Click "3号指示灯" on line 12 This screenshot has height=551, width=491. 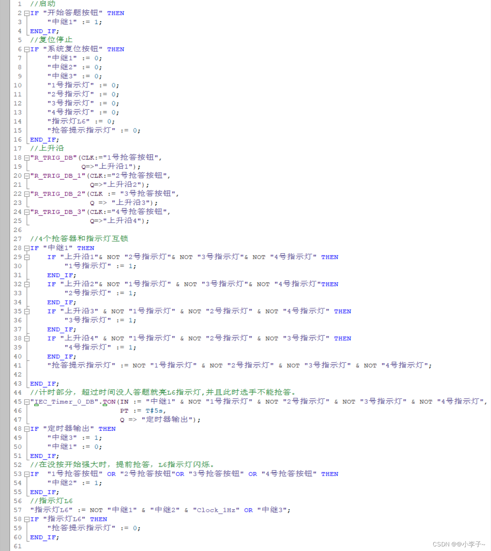[x=70, y=103]
